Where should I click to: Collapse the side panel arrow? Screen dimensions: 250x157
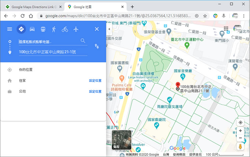point(109,29)
